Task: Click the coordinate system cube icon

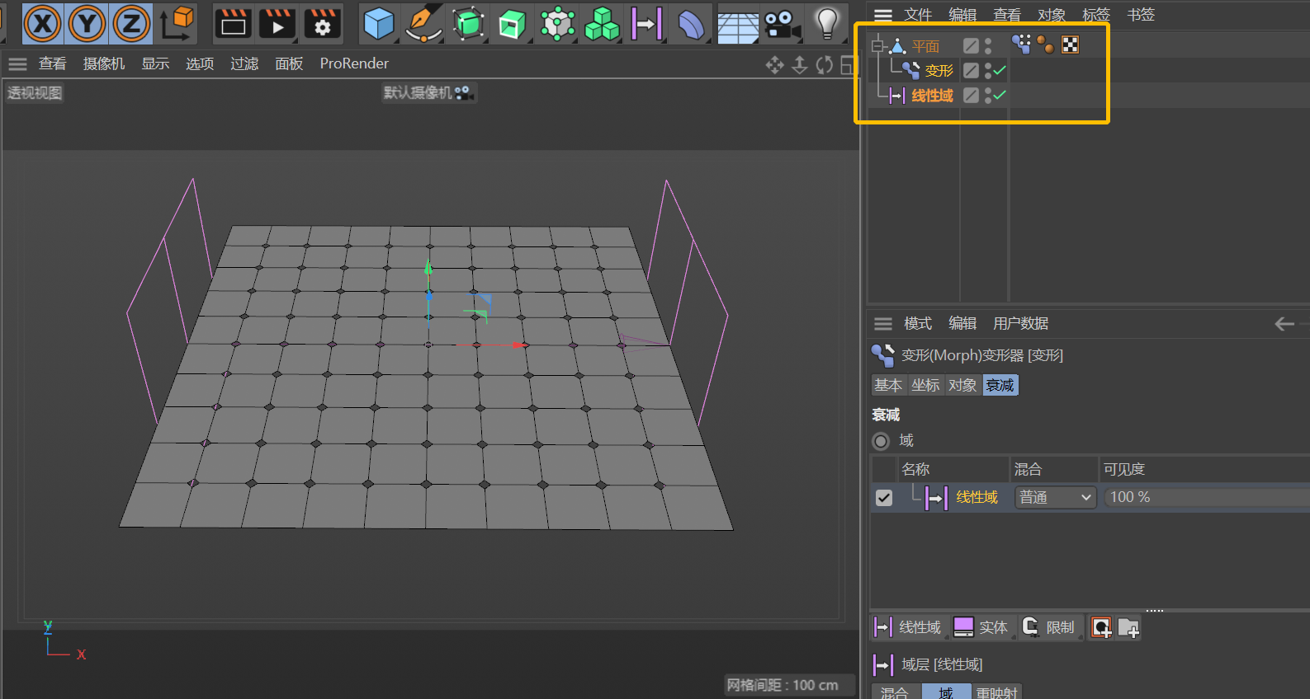Action: coord(177,24)
